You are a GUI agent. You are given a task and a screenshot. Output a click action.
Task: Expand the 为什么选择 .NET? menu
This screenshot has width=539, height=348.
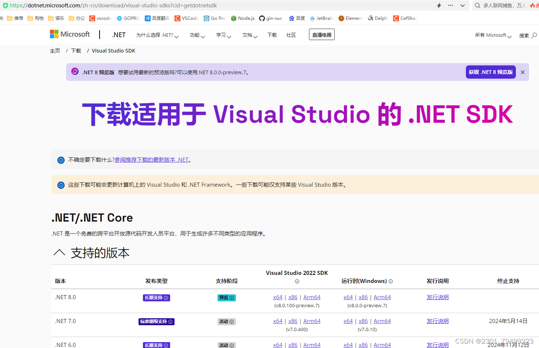click(157, 35)
